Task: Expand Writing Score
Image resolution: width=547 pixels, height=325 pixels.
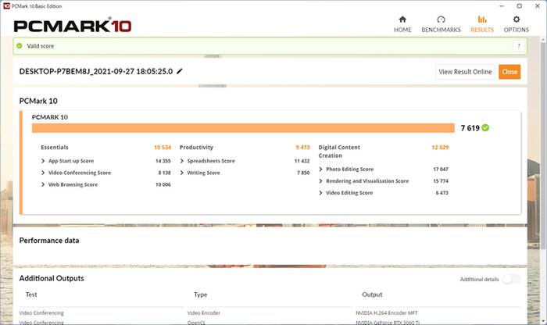Action: (182, 173)
